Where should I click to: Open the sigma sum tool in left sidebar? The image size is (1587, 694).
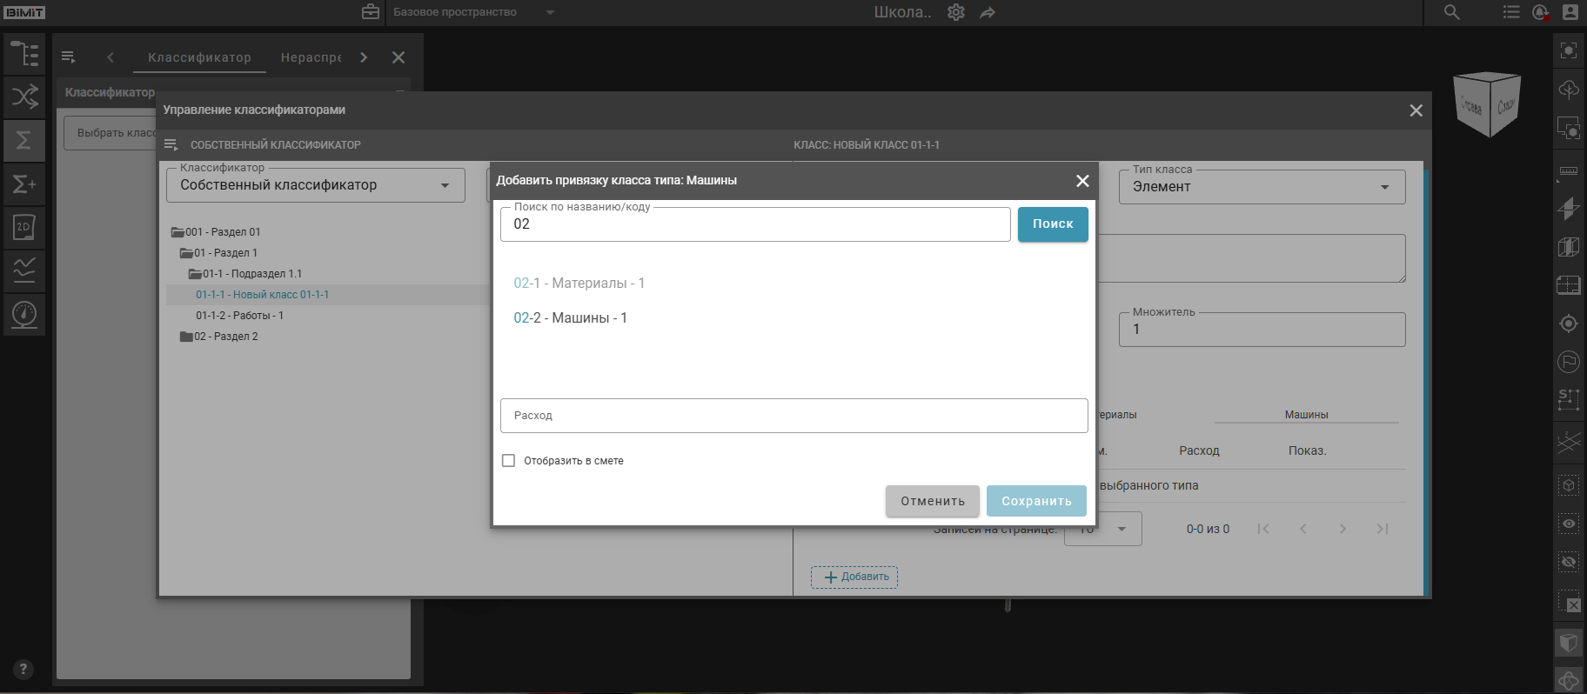coord(24,140)
